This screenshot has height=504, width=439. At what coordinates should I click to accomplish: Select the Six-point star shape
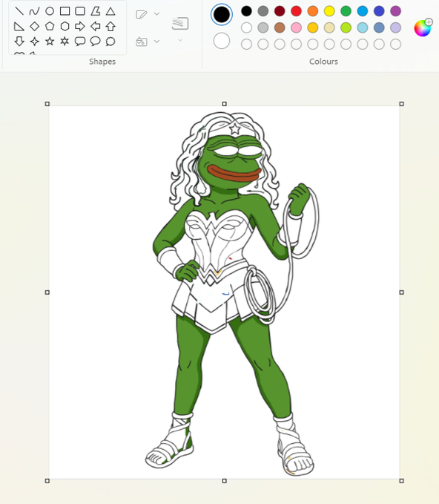[65, 42]
